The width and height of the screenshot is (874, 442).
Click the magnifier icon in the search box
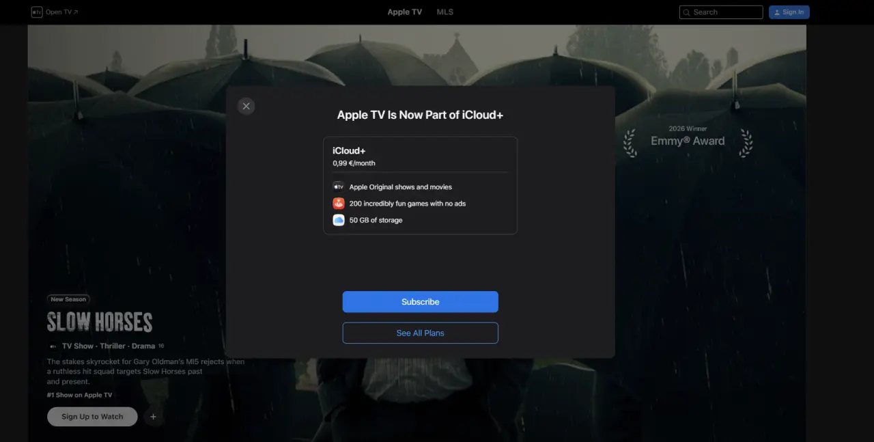[x=687, y=12]
